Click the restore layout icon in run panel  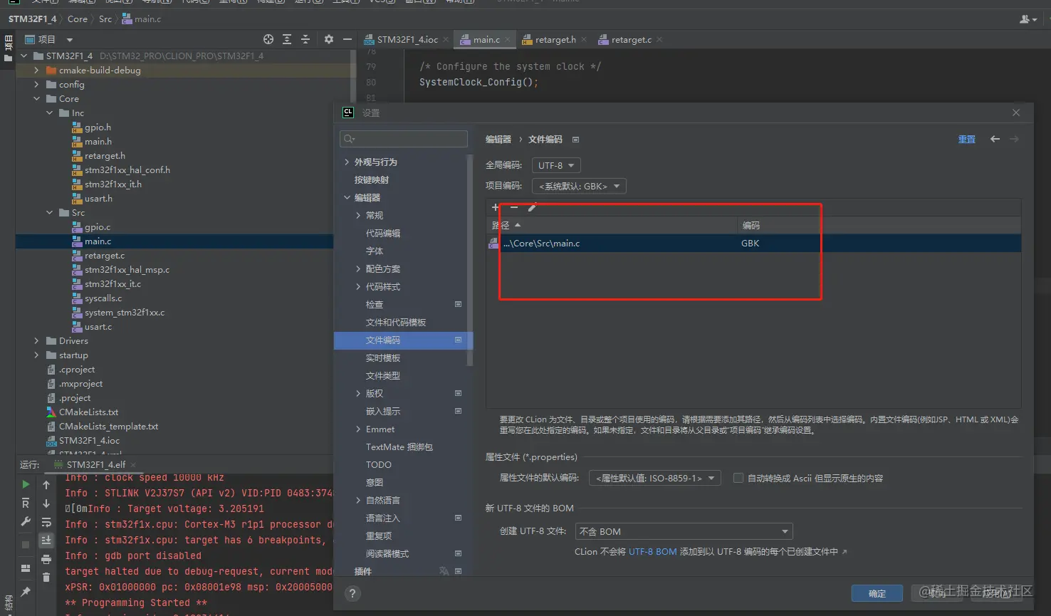tap(26, 568)
